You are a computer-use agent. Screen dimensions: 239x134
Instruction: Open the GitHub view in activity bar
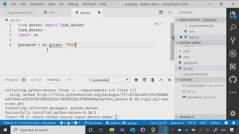point(233,79)
